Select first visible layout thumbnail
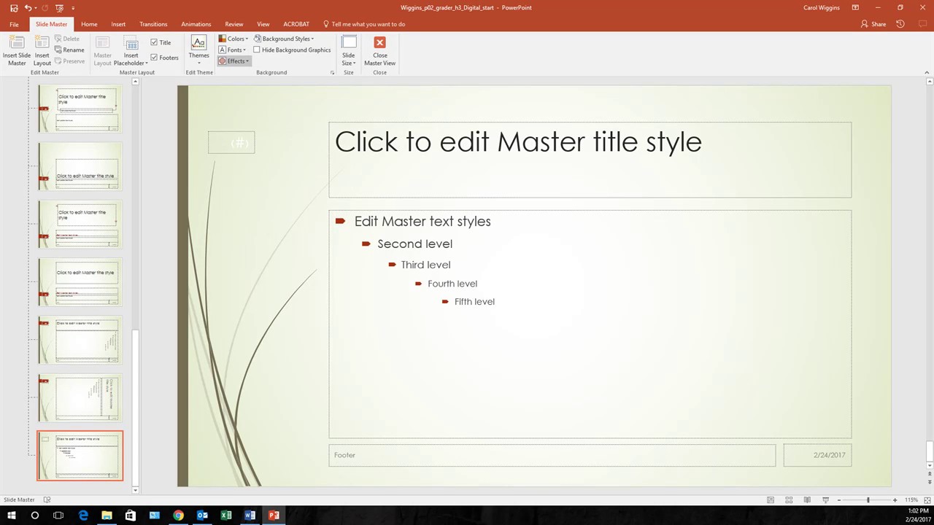 pos(80,109)
